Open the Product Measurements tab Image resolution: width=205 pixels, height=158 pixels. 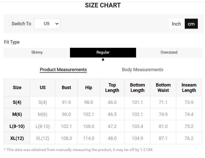[63, 70]
